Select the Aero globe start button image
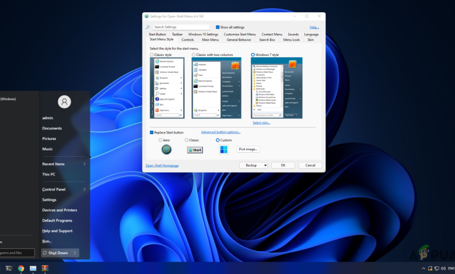The image size is (455, 274). coord(166,150)
